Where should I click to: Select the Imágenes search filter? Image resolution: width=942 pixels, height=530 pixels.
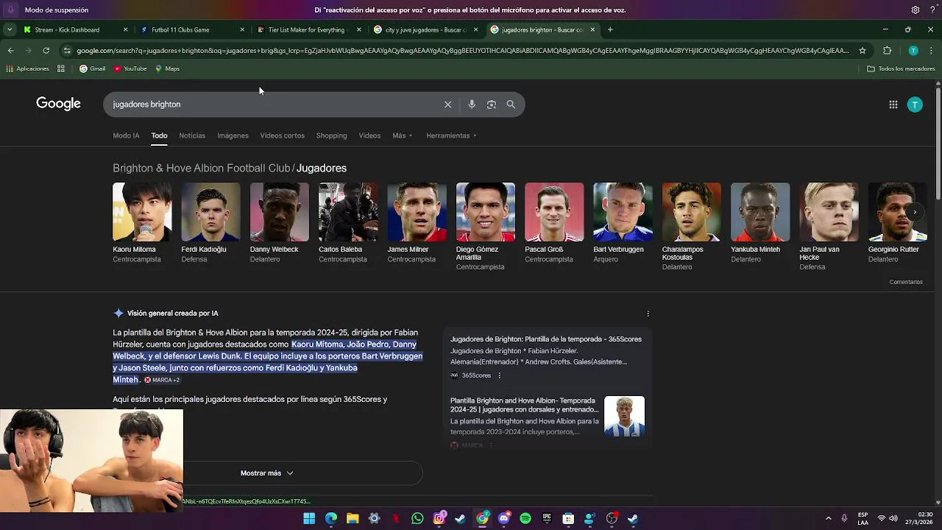click(233, 135)
